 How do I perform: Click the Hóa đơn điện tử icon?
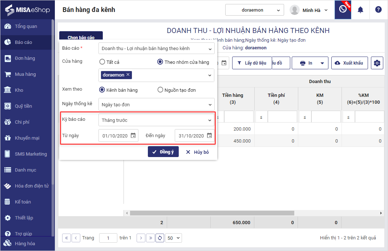pyautogui.click(x=8, y=186)
